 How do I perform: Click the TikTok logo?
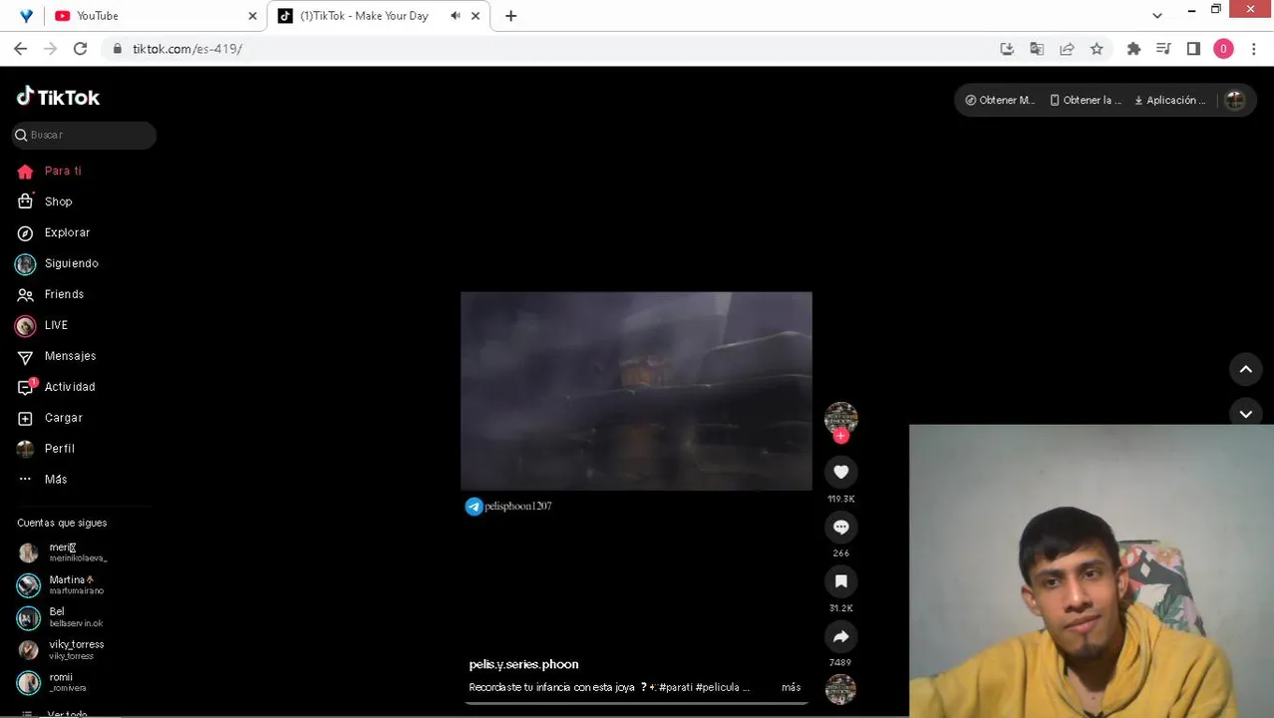[58, 97]
